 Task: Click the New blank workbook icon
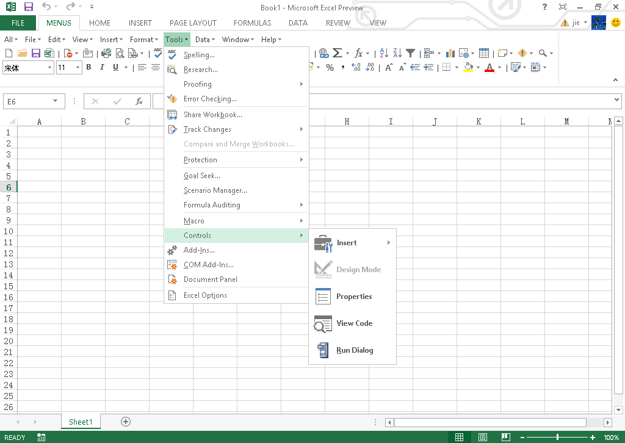point(9,53)
